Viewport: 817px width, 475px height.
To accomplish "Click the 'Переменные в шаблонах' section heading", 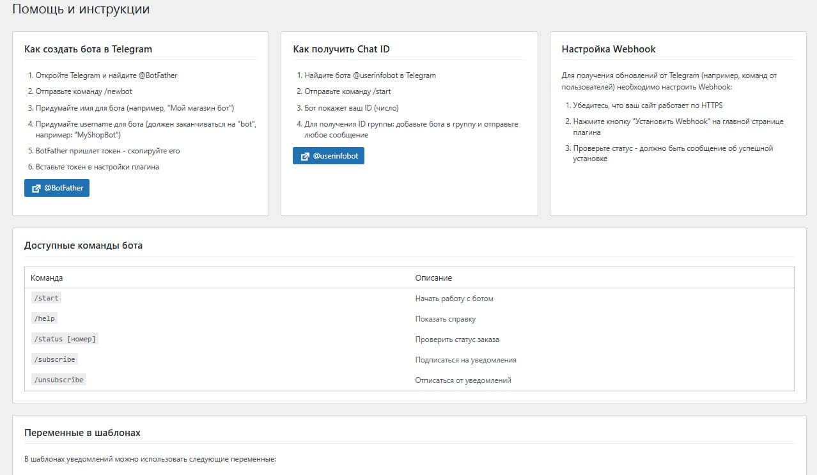I will point(82,433).
